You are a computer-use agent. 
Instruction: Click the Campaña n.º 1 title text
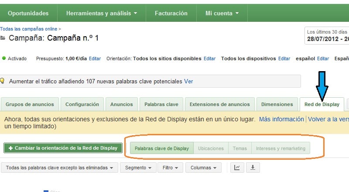[73, 38]
